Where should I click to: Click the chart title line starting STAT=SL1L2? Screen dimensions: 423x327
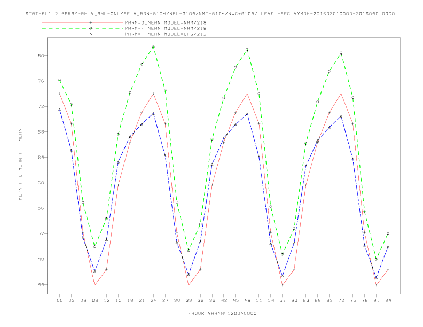click(x=210, y=14)
